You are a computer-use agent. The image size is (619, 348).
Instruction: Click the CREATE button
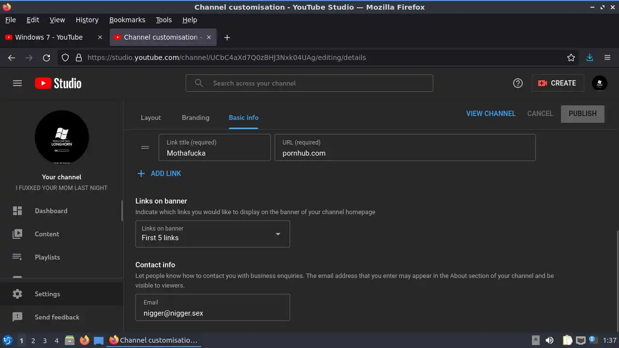click(x=558, y=83)
